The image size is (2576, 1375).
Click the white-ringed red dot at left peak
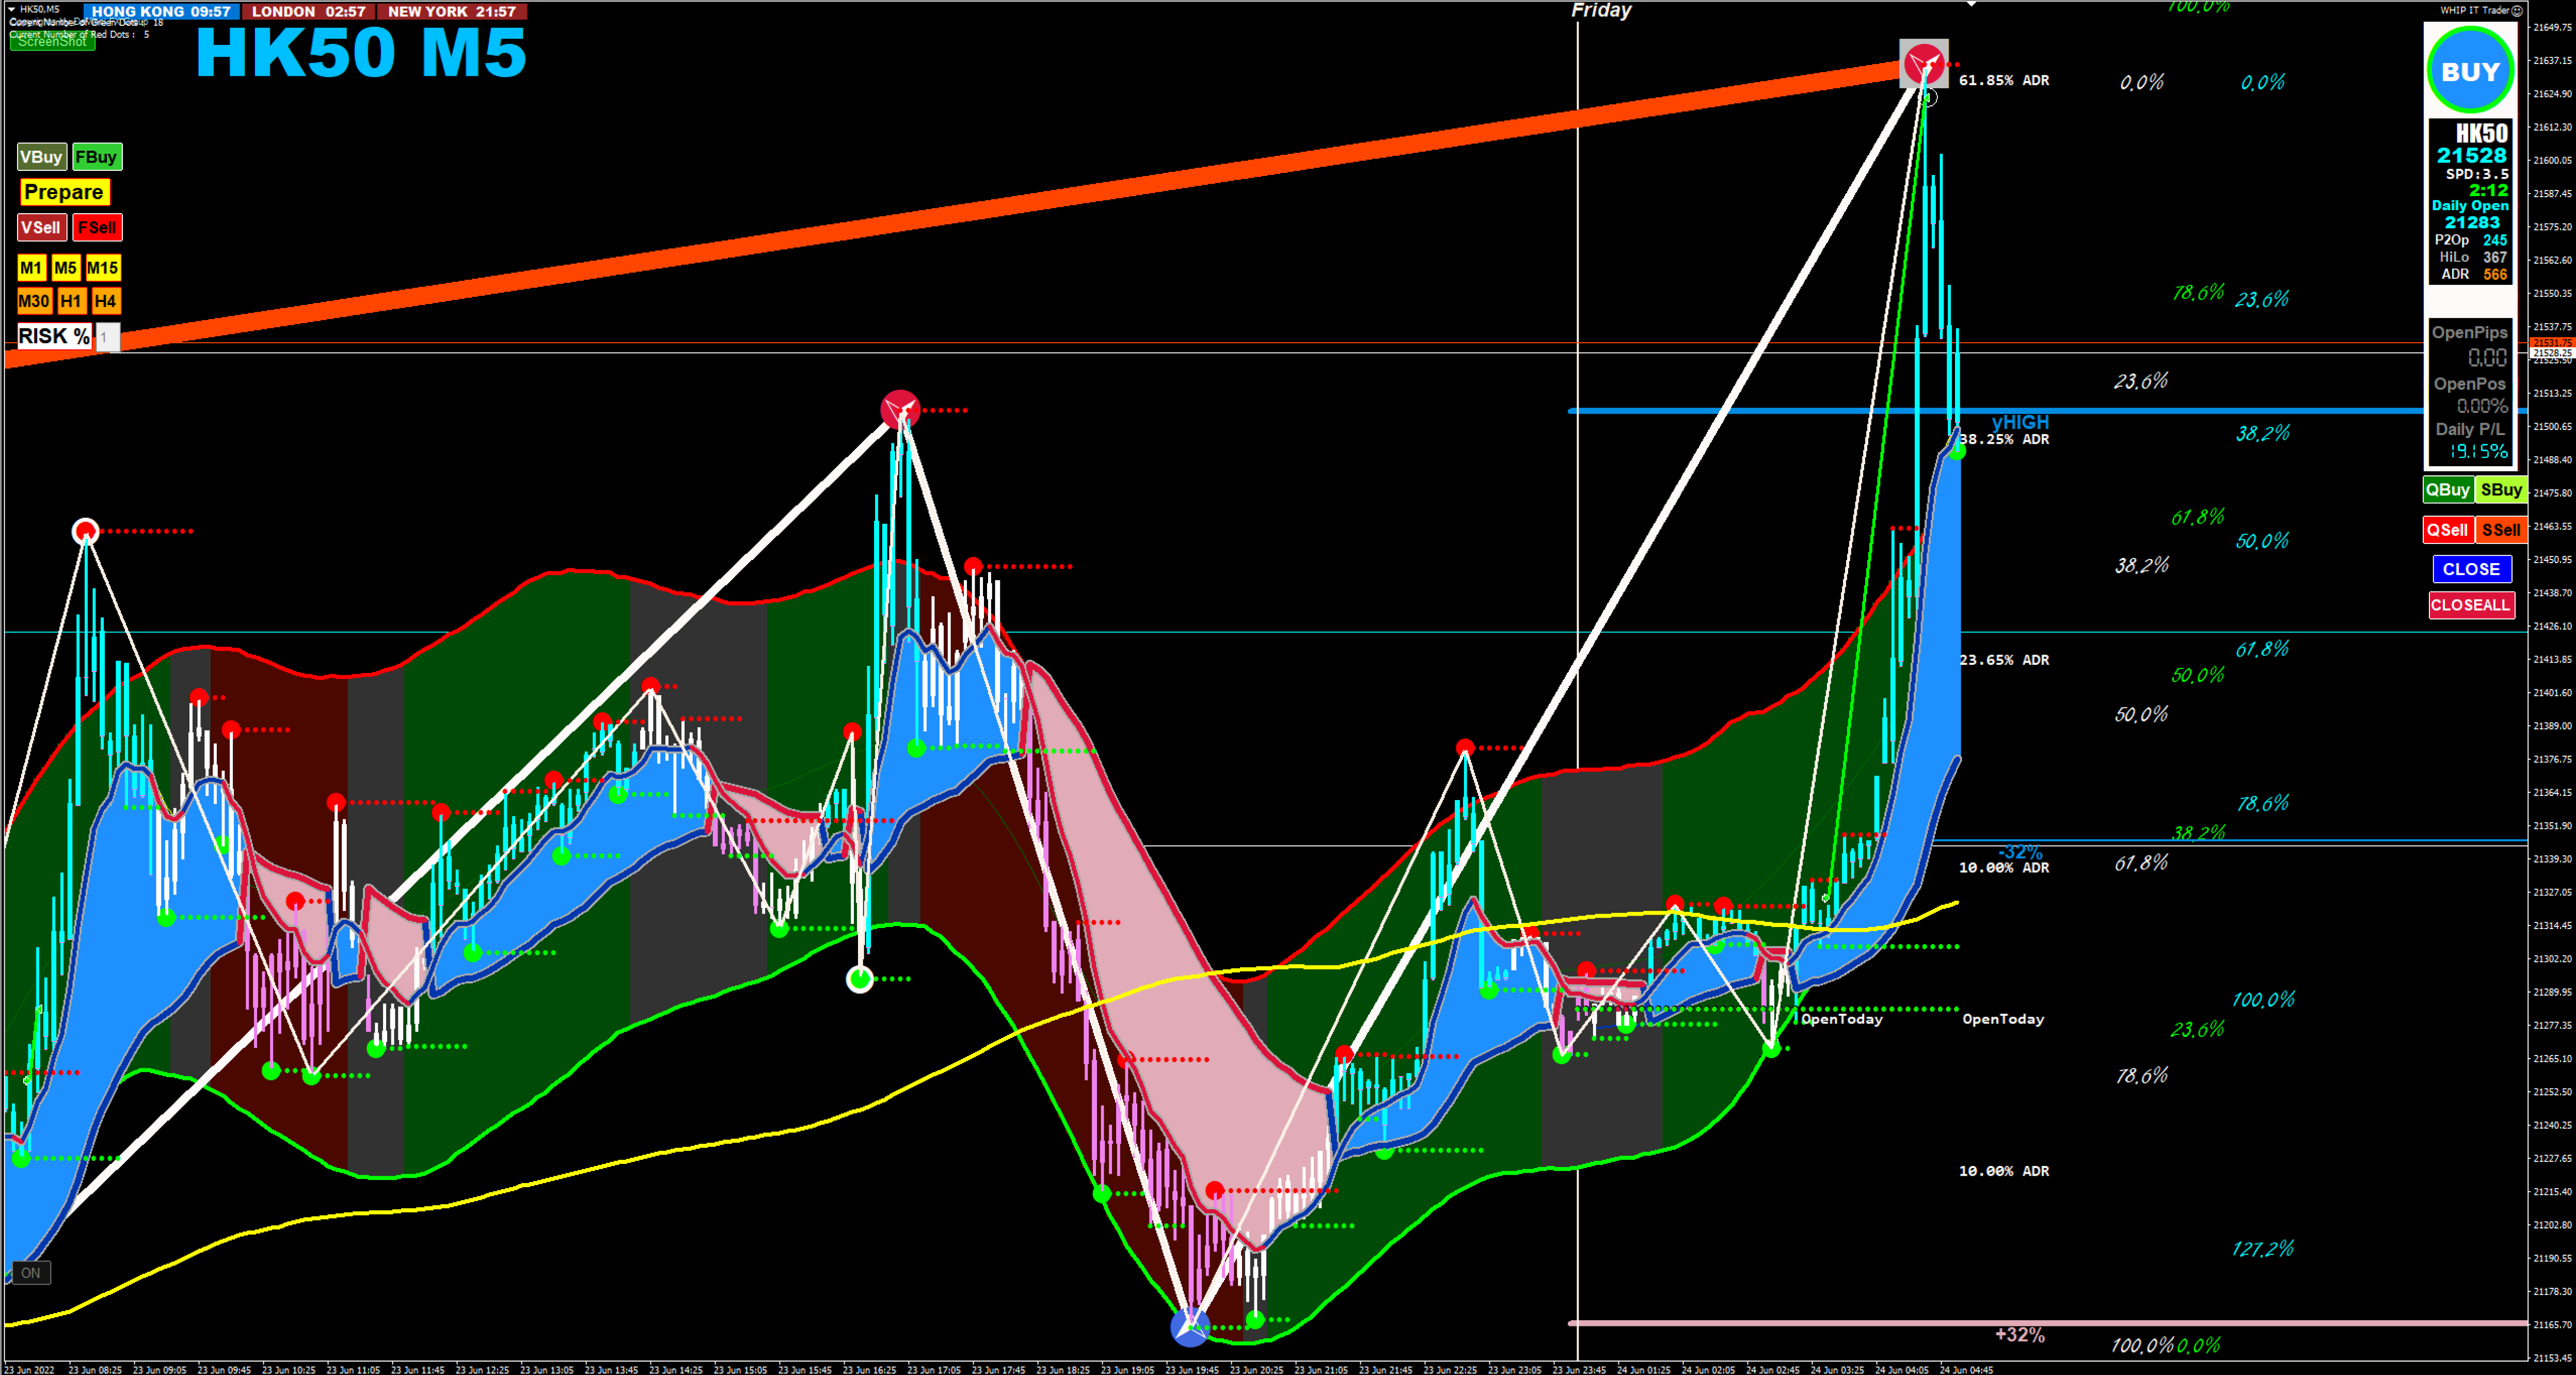(86, 531)
